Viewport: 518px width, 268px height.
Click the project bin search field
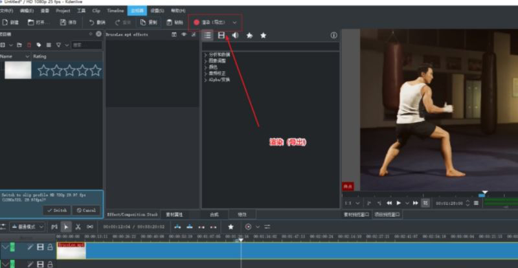click(87, 45)
